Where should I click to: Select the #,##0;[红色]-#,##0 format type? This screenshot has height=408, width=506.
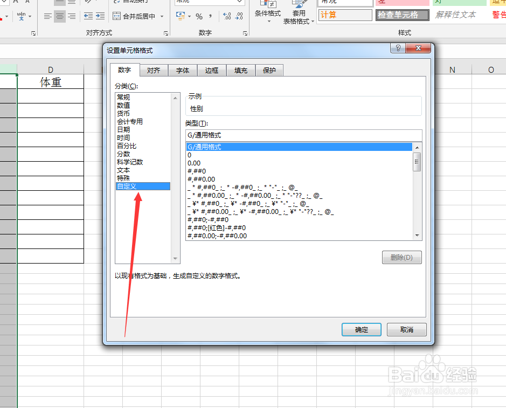tap(299, 227)
